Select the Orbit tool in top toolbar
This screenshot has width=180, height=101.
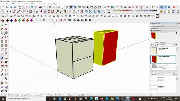(x=70, y=12)
